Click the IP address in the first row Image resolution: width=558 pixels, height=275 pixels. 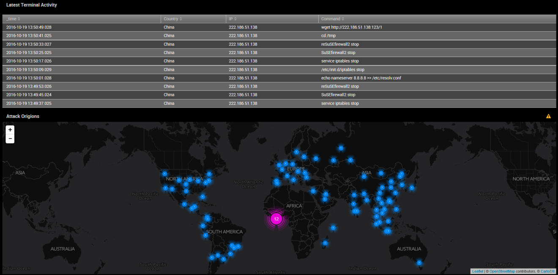point(243,27)
